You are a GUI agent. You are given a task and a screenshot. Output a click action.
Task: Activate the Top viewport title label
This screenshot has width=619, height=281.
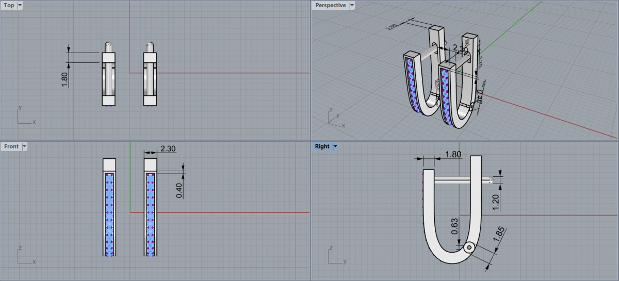coord(9,5)
